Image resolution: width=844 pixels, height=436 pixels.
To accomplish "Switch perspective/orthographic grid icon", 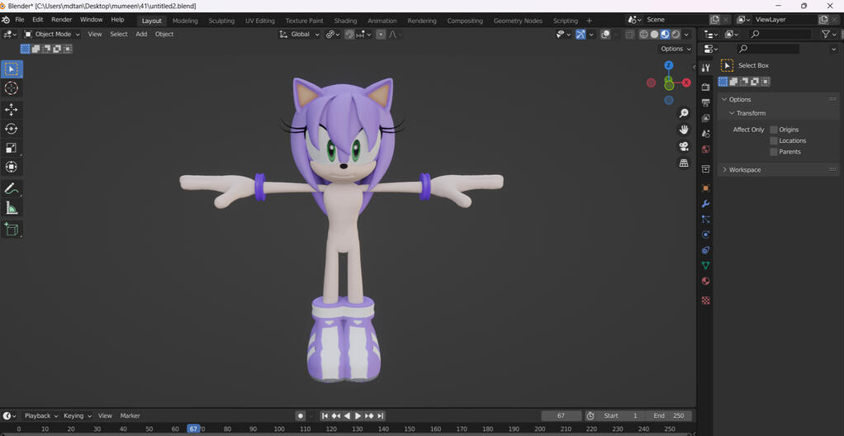I will pyautogui.click(x=684, y=163).
